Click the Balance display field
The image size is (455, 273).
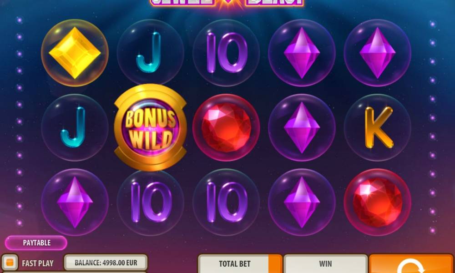click(x=106, y=263)
